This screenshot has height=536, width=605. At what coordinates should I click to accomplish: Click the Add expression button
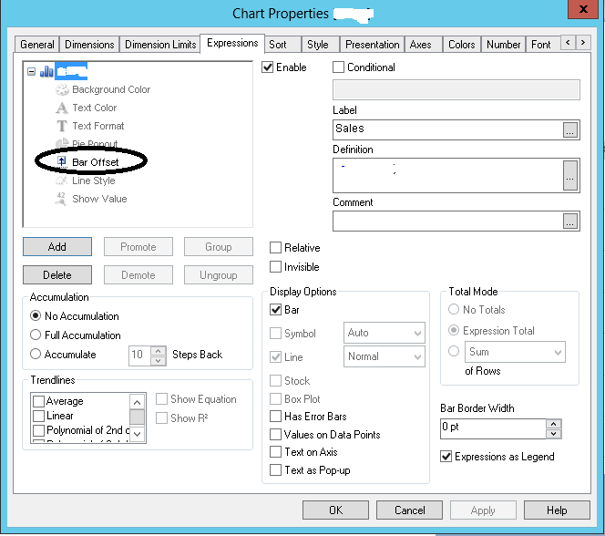57,247
